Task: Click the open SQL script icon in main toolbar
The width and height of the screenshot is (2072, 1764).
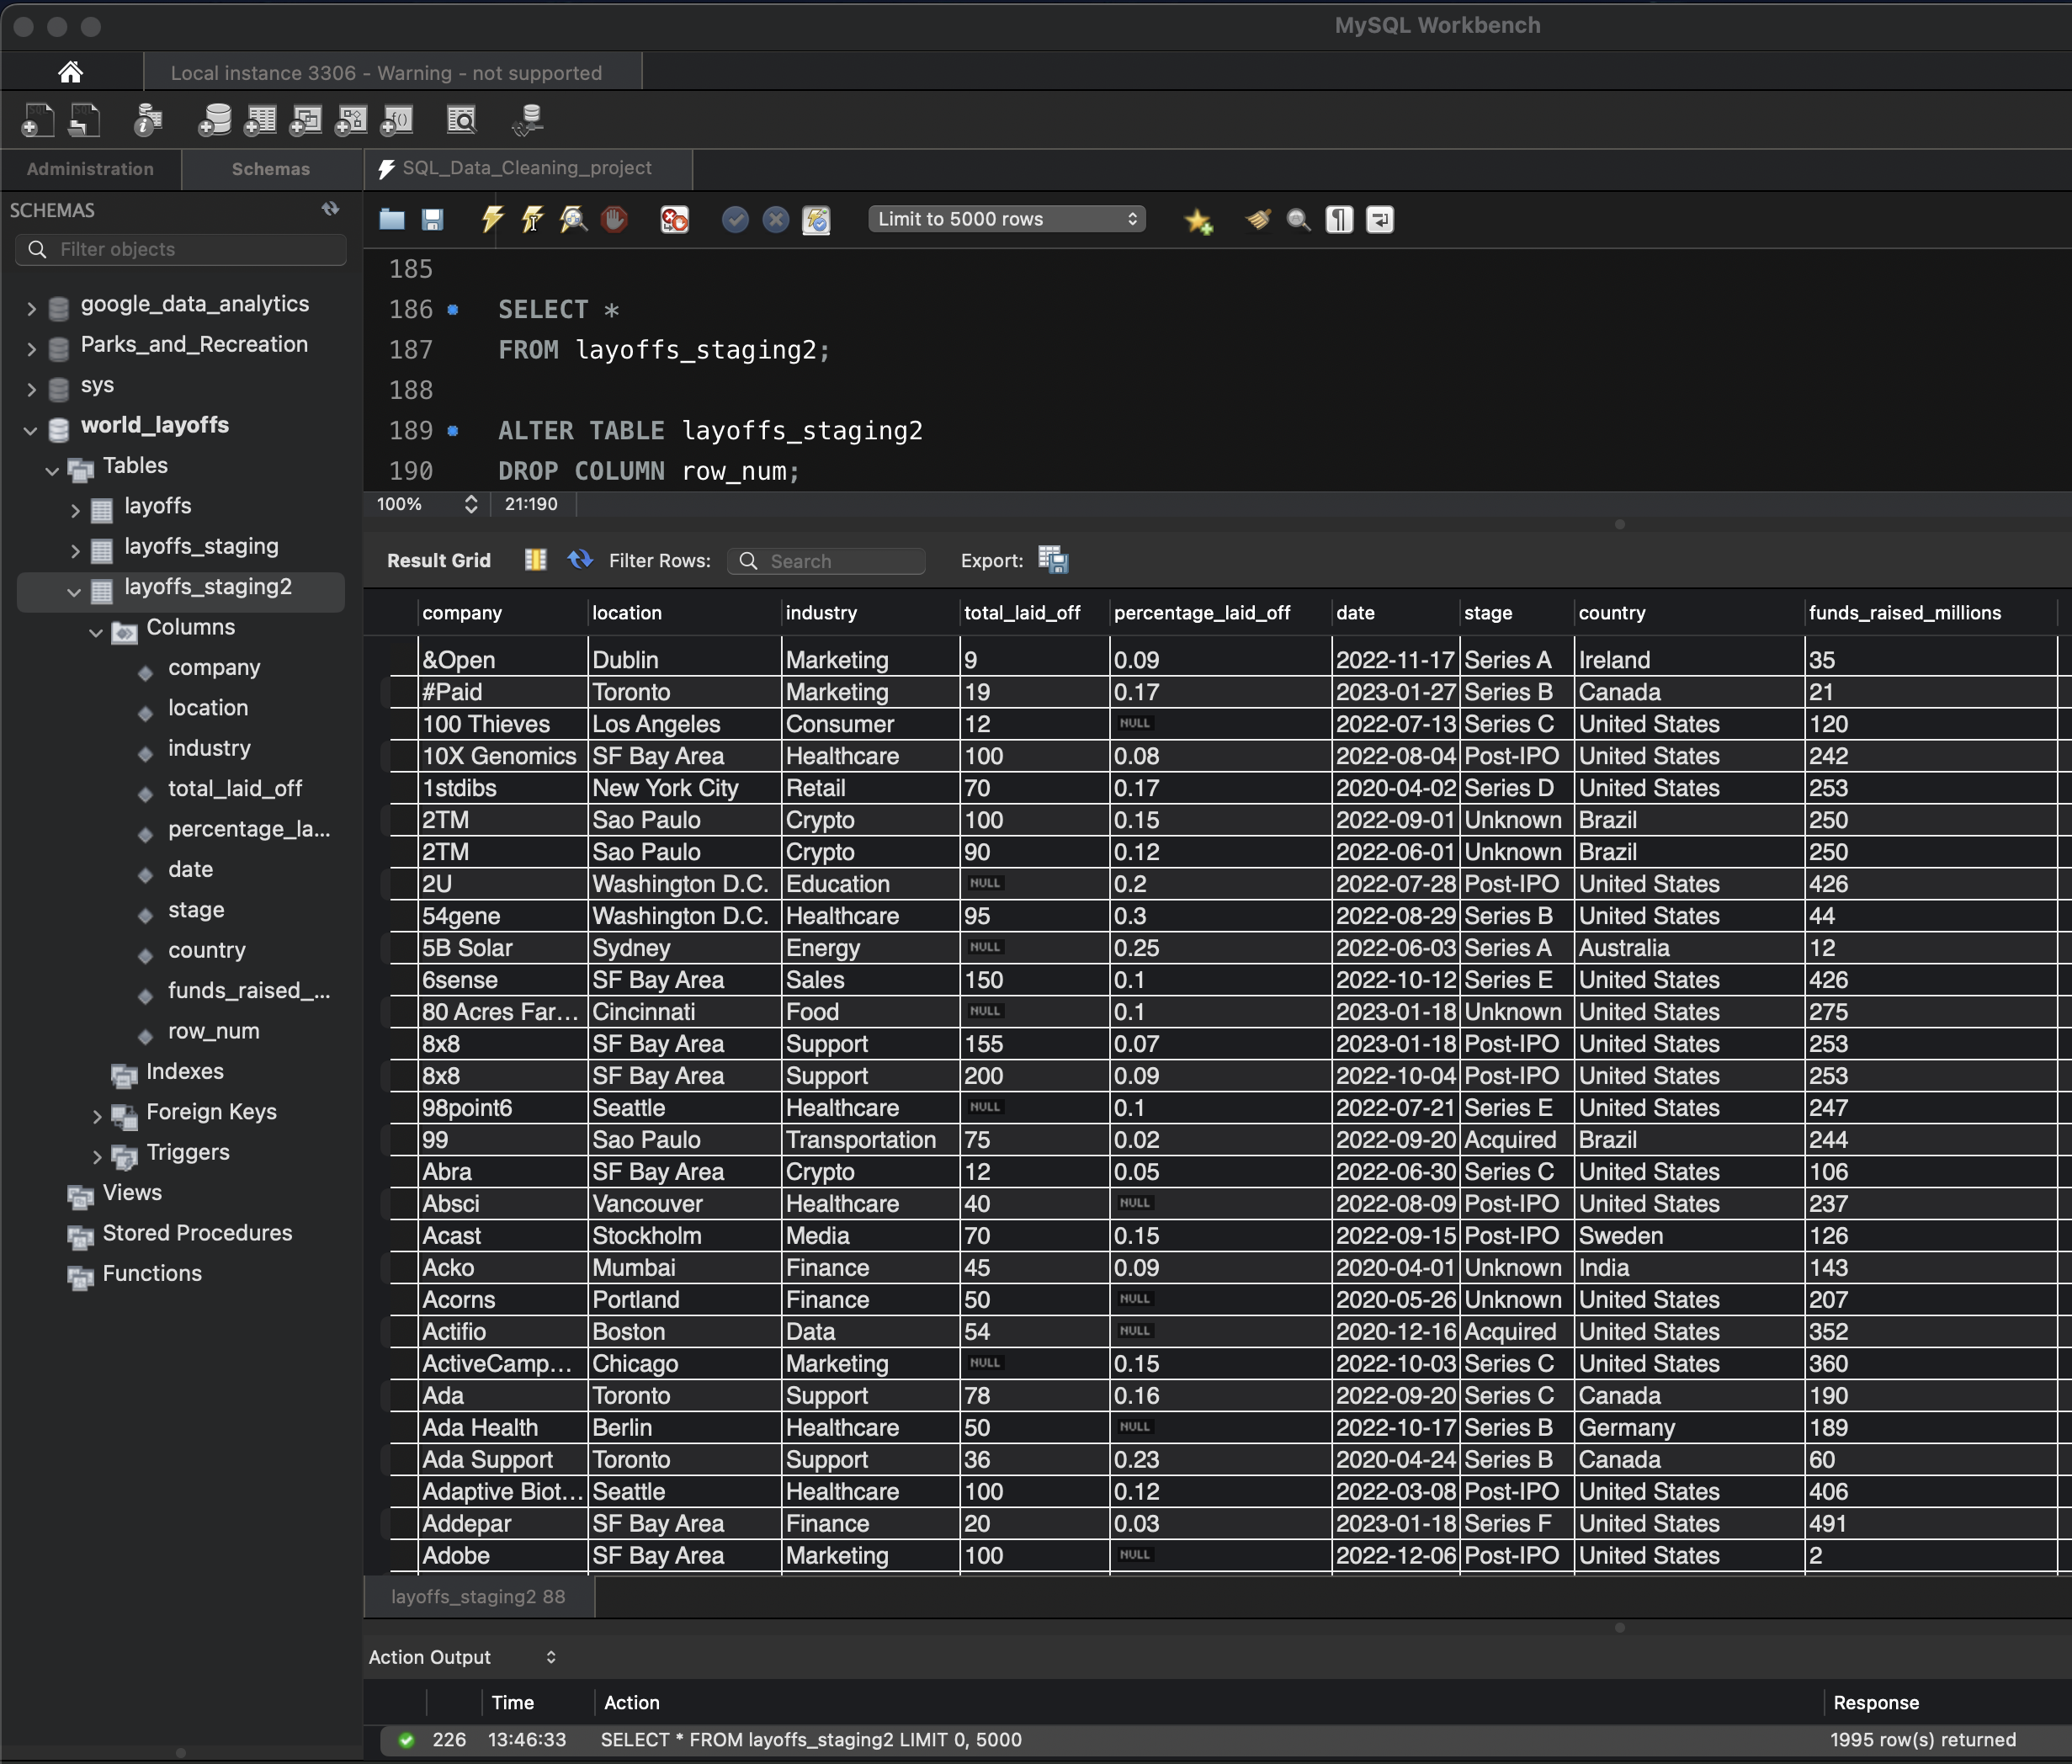Action: coord(85,121)
